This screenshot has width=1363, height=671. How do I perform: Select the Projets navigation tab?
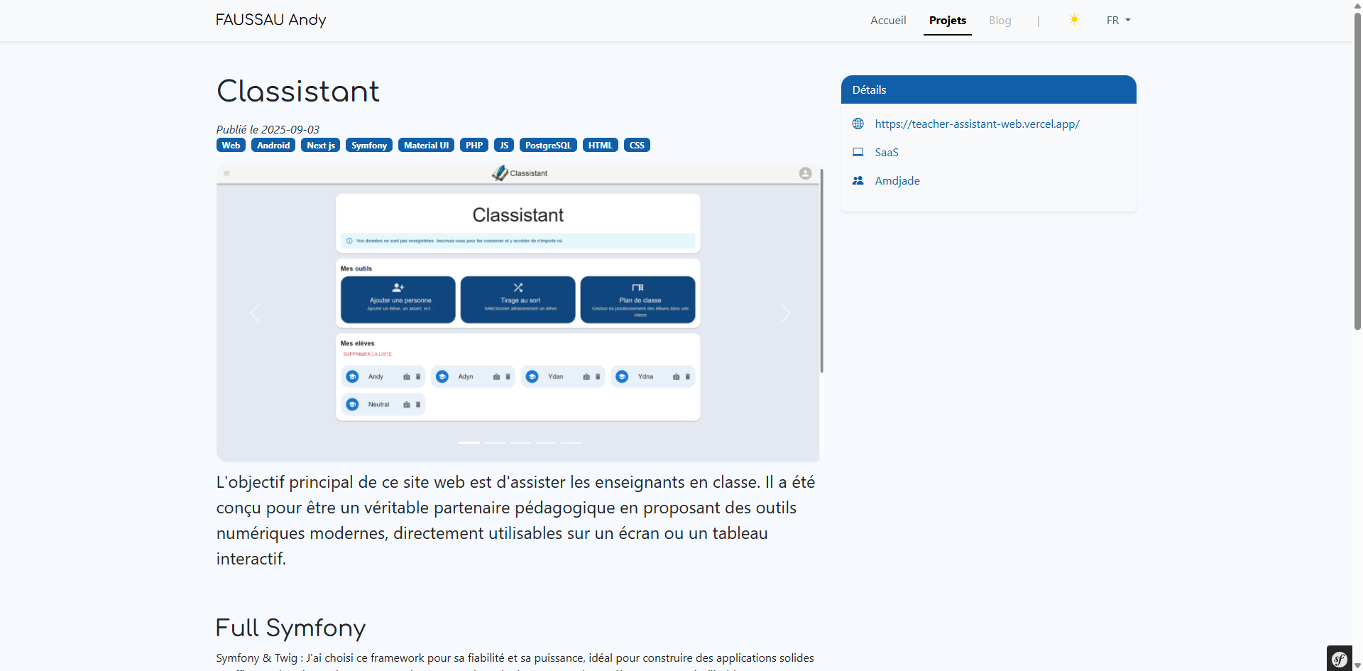pos(947,21)
